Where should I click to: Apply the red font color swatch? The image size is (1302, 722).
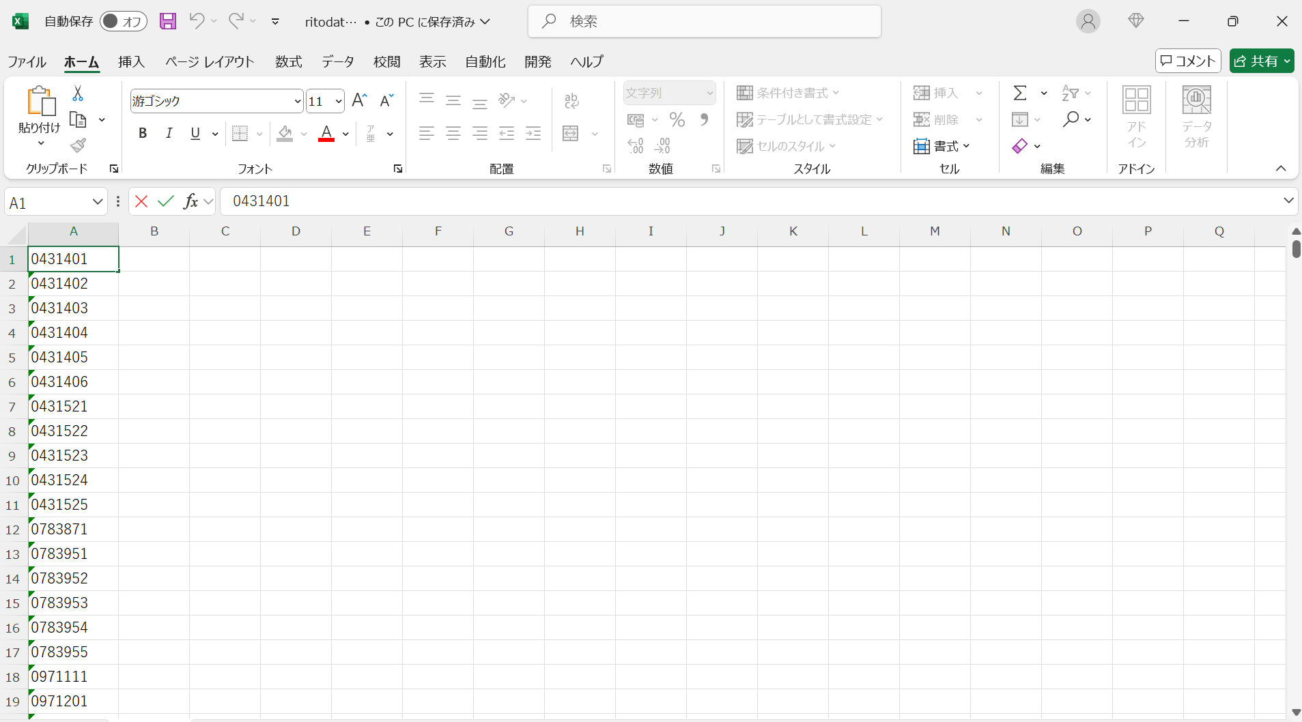[x=326, y=133]
